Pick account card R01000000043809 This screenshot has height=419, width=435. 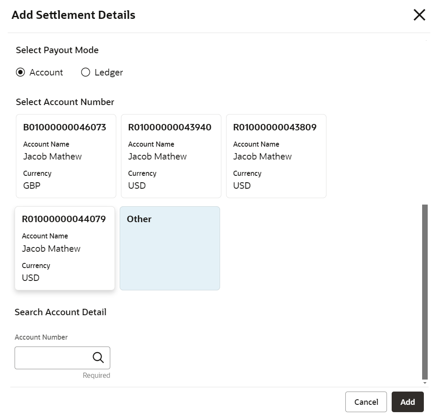tap(276, 156)
